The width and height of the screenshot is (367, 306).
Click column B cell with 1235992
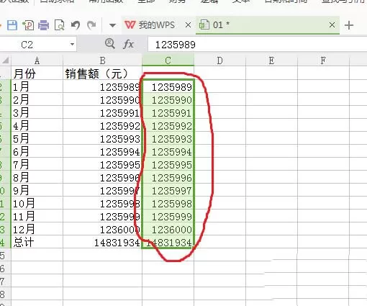tap(102, 125)
